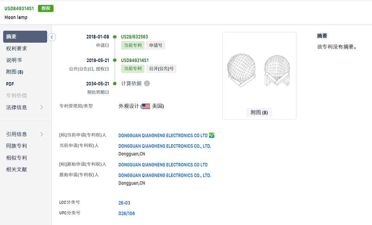Go to 附图 (8) in the sidebar
This screenshot has height=225, width=372.
(x=14, y=72)
